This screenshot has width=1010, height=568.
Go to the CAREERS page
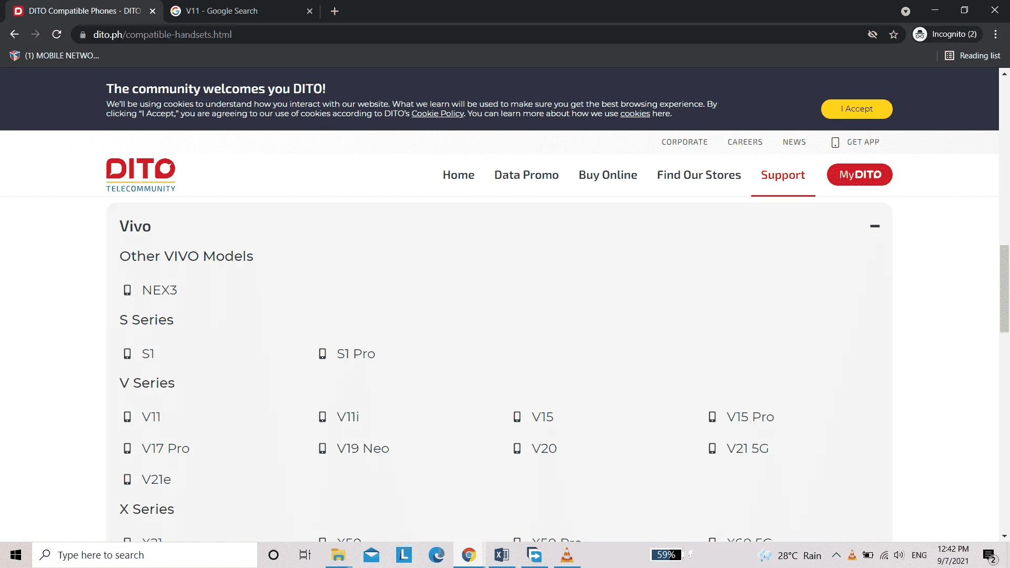tap(745, 142)
